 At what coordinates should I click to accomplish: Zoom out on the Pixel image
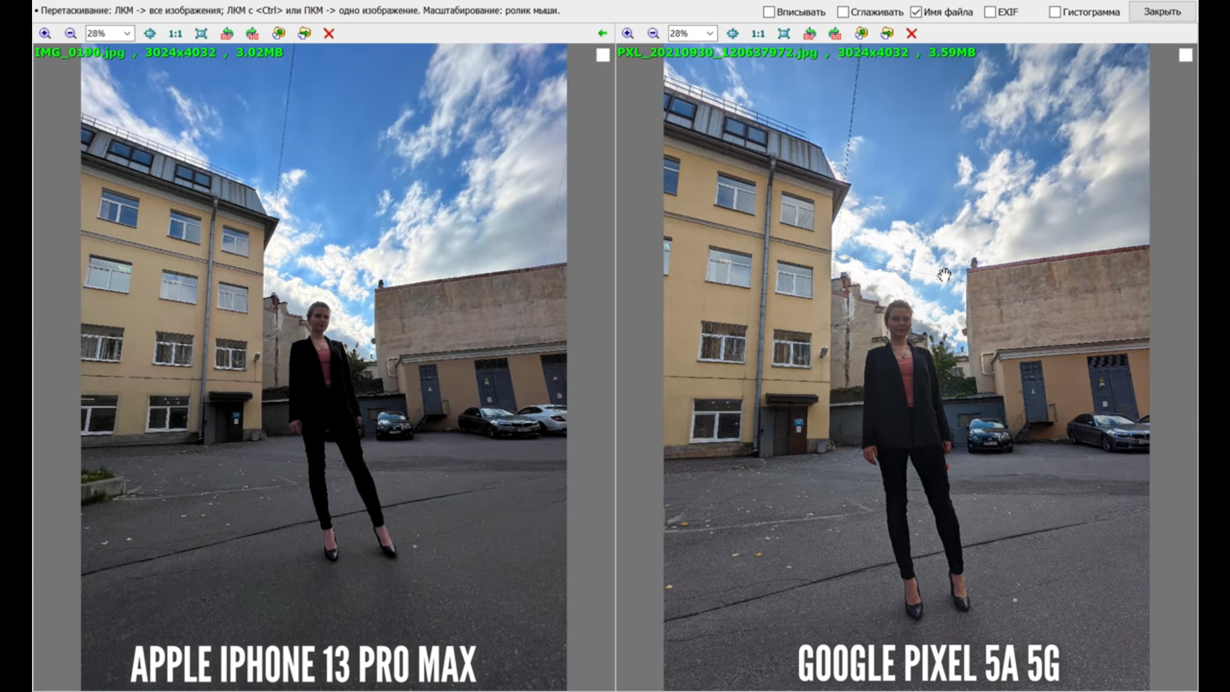pos(653,33)
